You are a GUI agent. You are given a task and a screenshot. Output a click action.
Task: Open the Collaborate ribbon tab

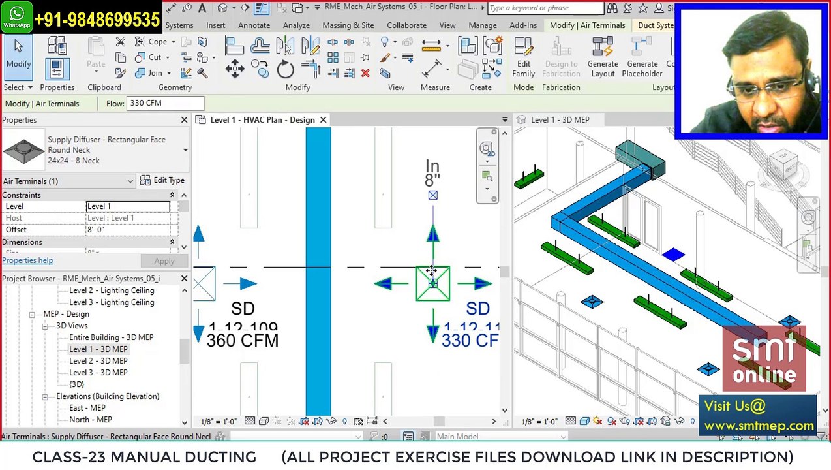click(x=406, y=25)
